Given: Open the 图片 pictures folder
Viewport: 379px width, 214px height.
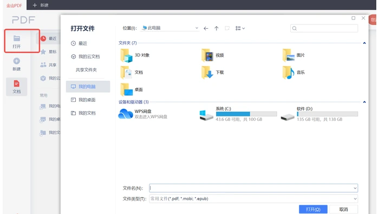Looking at the screenshot, I should (293, 55).
